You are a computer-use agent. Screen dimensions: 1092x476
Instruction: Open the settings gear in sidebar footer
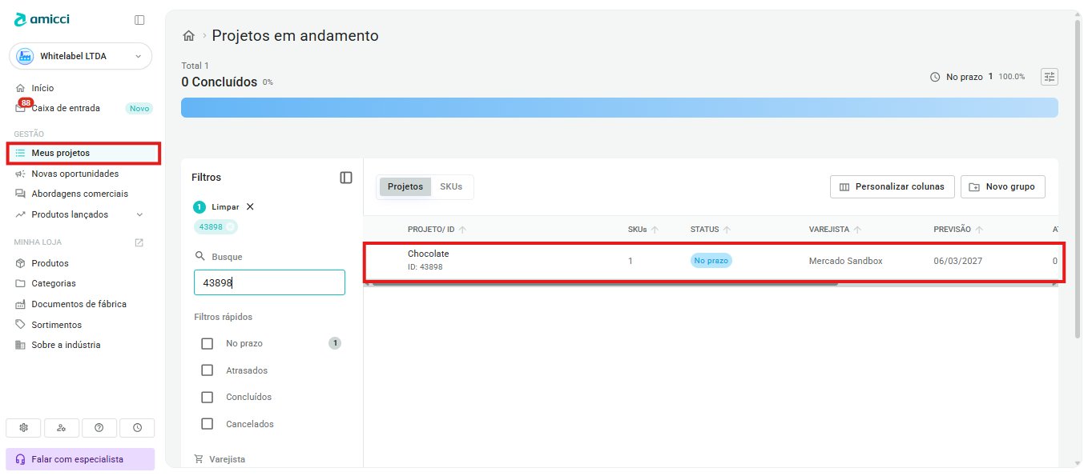tap(23, 428)
